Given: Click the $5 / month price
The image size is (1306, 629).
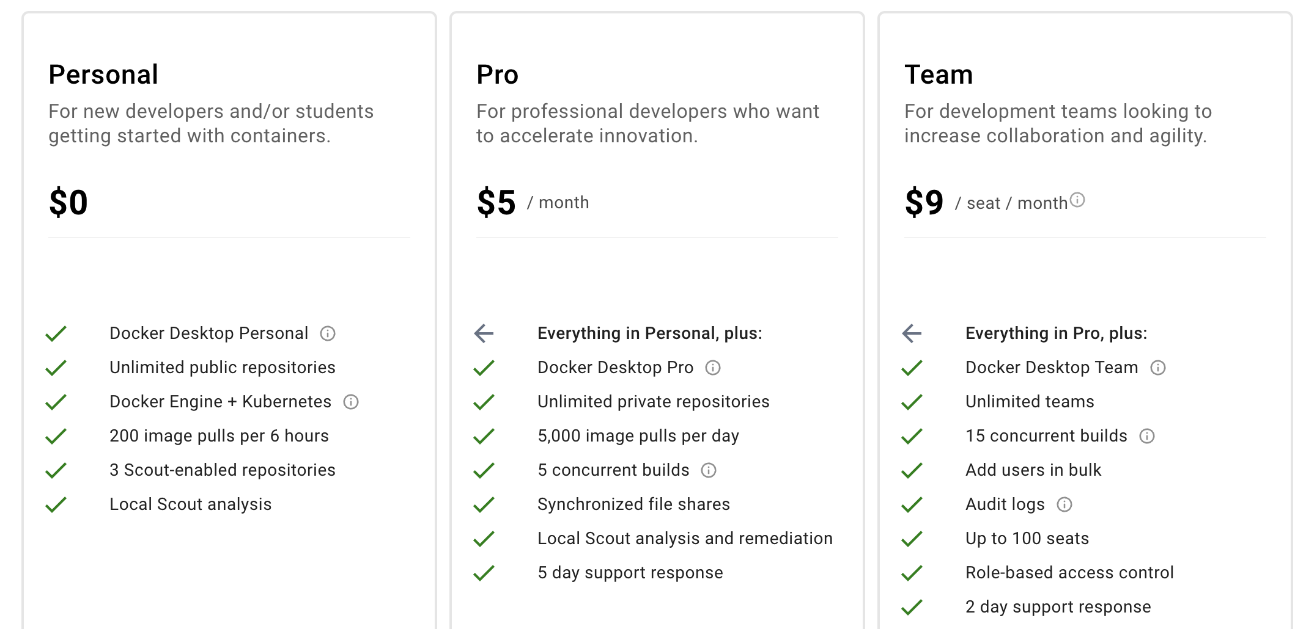Looking at the screenshot, I should click(533, 203).
